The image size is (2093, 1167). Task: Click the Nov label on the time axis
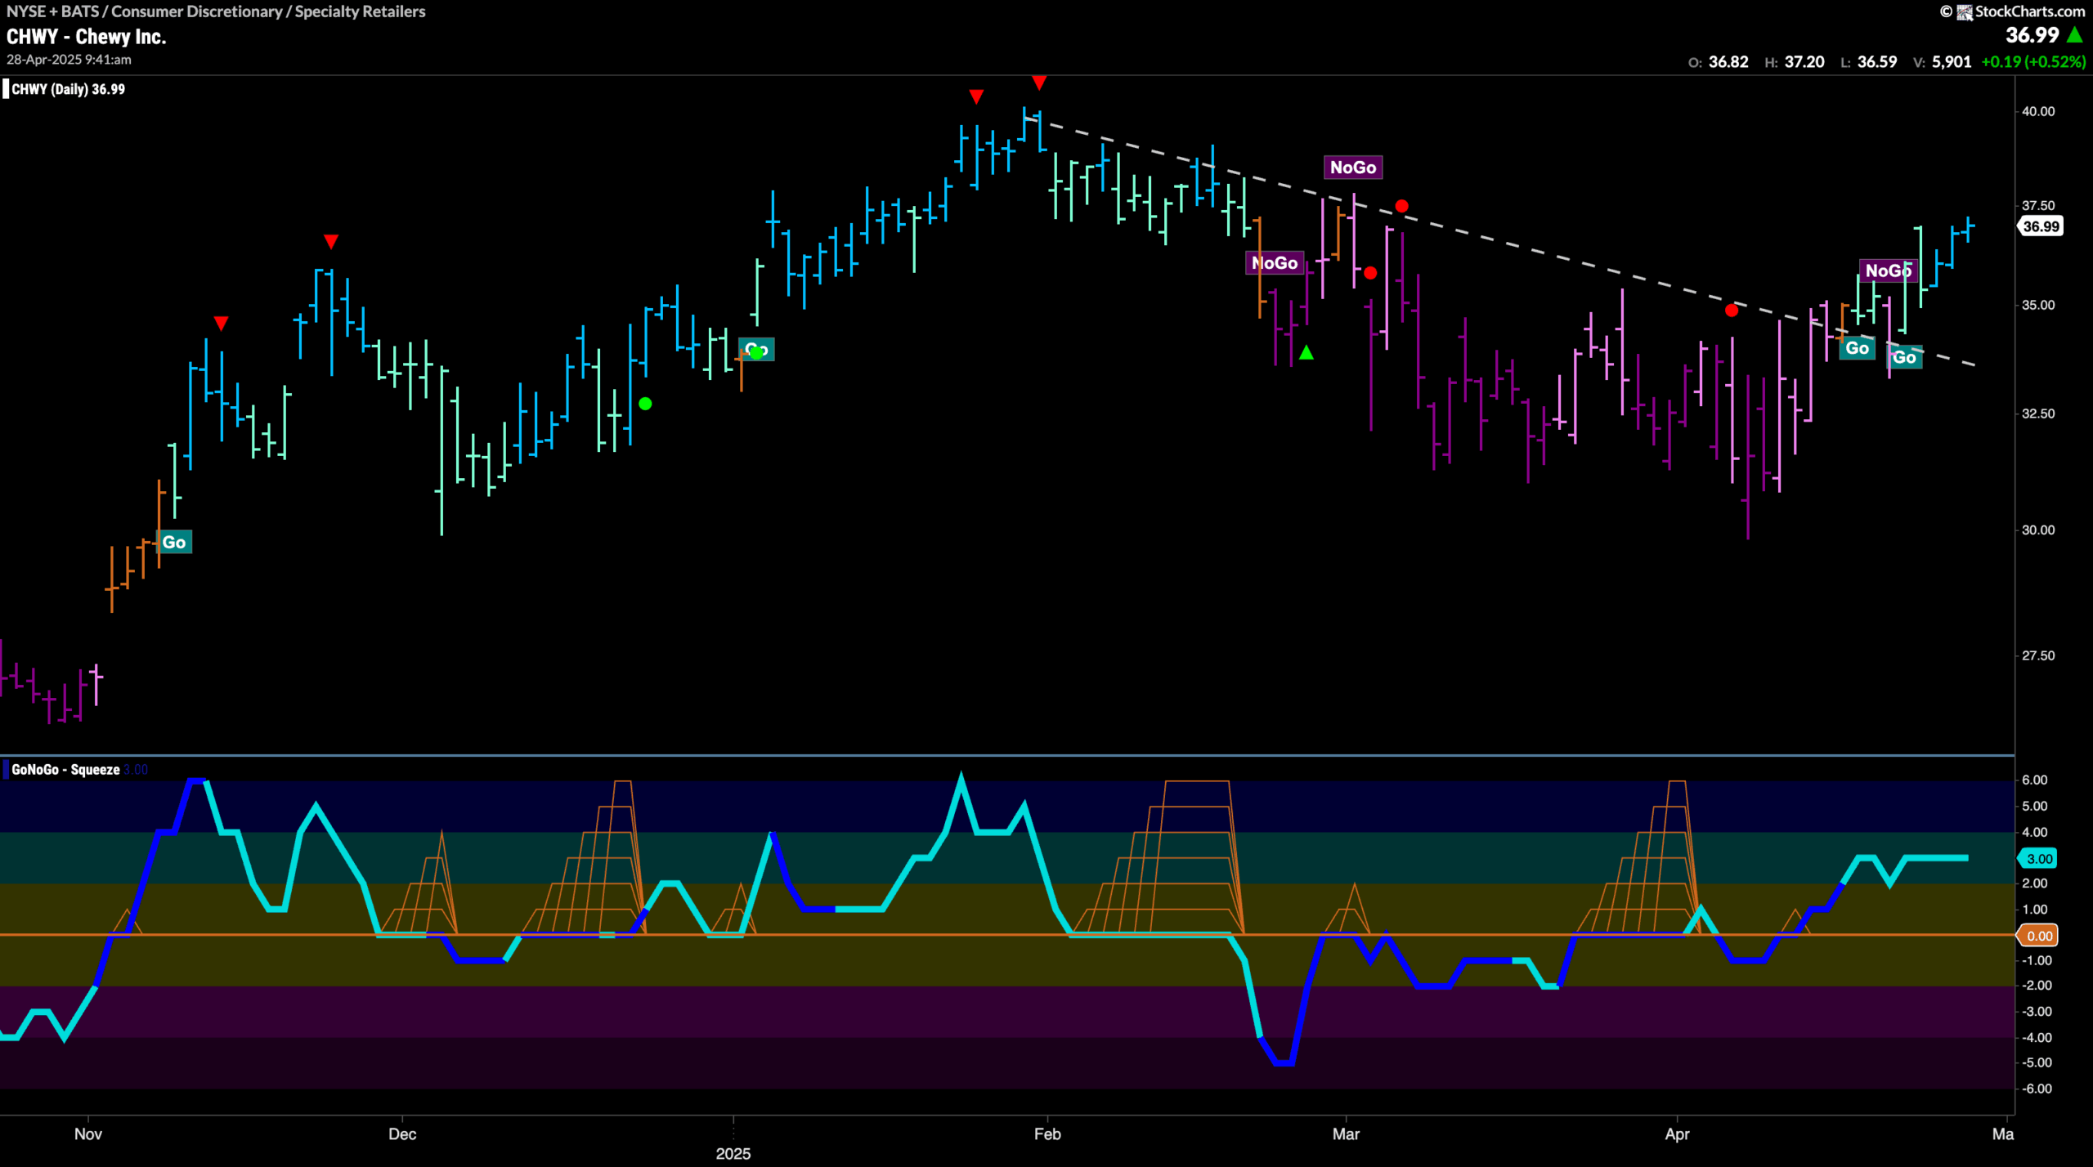point(88,1134)
